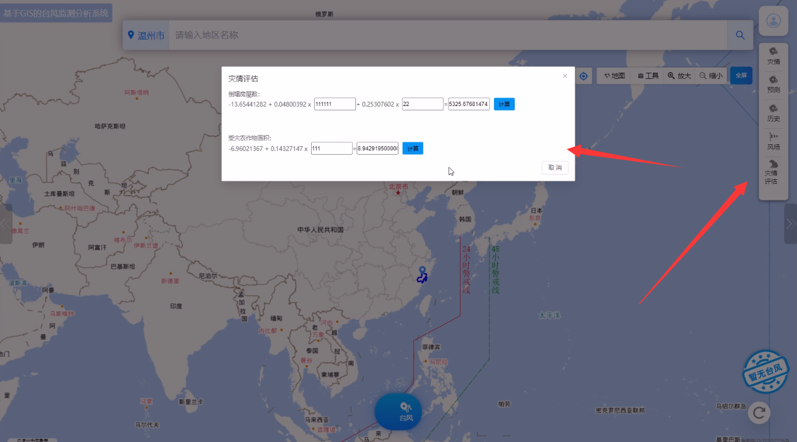Viewport: 797px width, 442px height.
Task: Open 历史 history in right sidebar
Action: [x=774, y=113]
